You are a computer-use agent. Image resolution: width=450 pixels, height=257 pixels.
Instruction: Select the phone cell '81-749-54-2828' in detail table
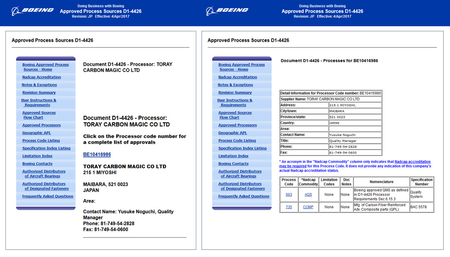[x=355, y=147]
